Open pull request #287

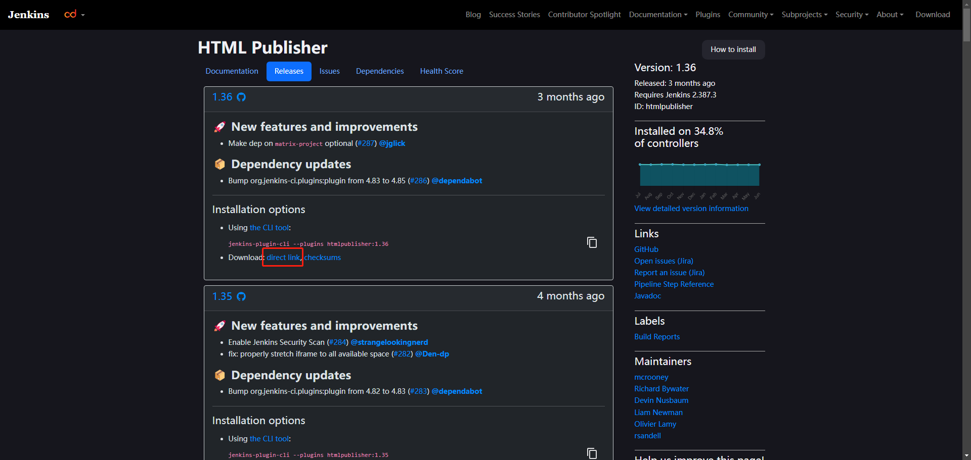tap(366, 143)
